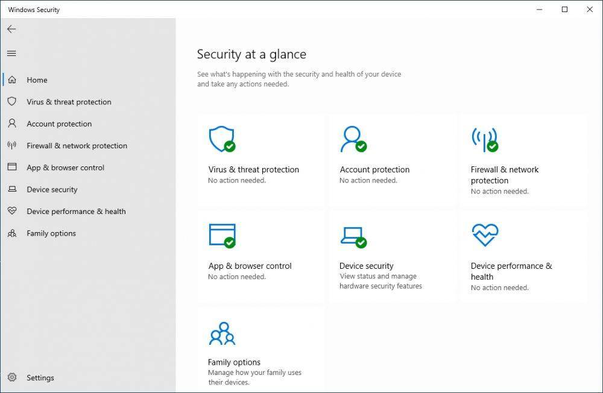Click 'No action needed.' under Virus & threat tile
The image size is (603, 393).
tap(236, 180)
